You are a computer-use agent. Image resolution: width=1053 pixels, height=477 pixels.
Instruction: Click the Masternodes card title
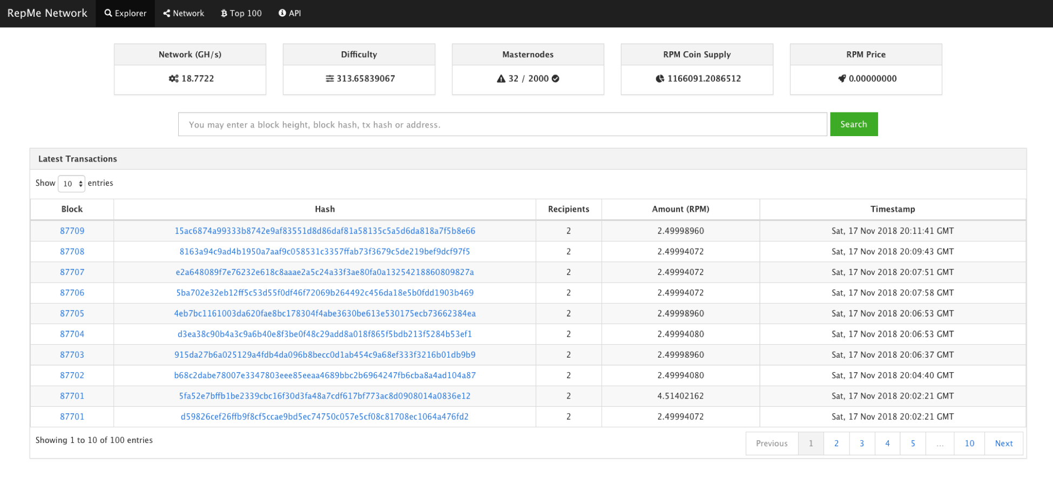528,55
